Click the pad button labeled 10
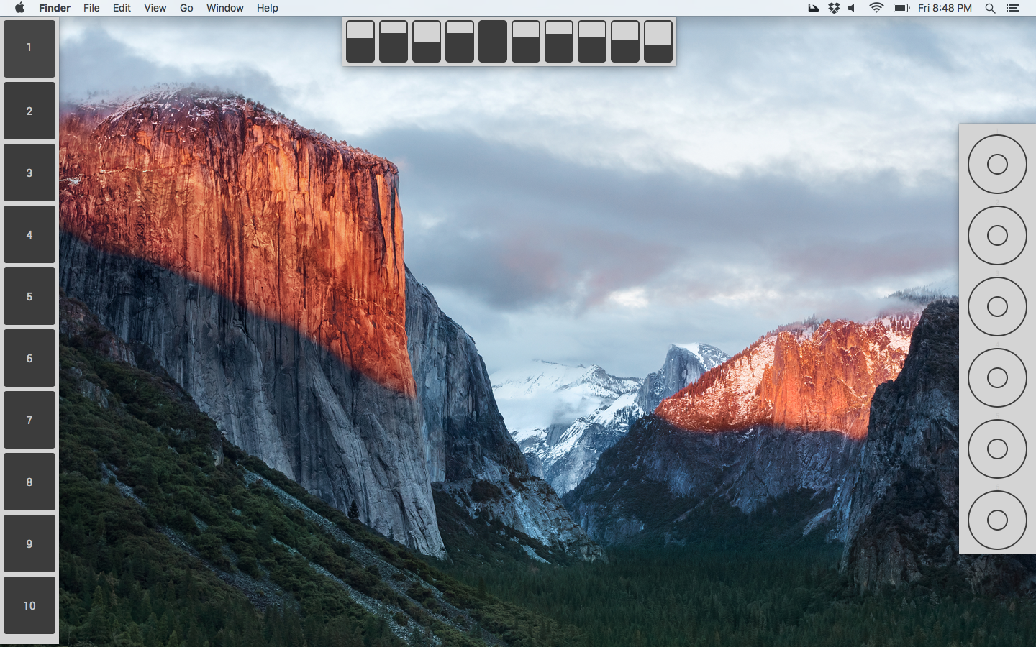Image resolution: width=1036 pixels, height=647 pixels. tap(29, 605)
